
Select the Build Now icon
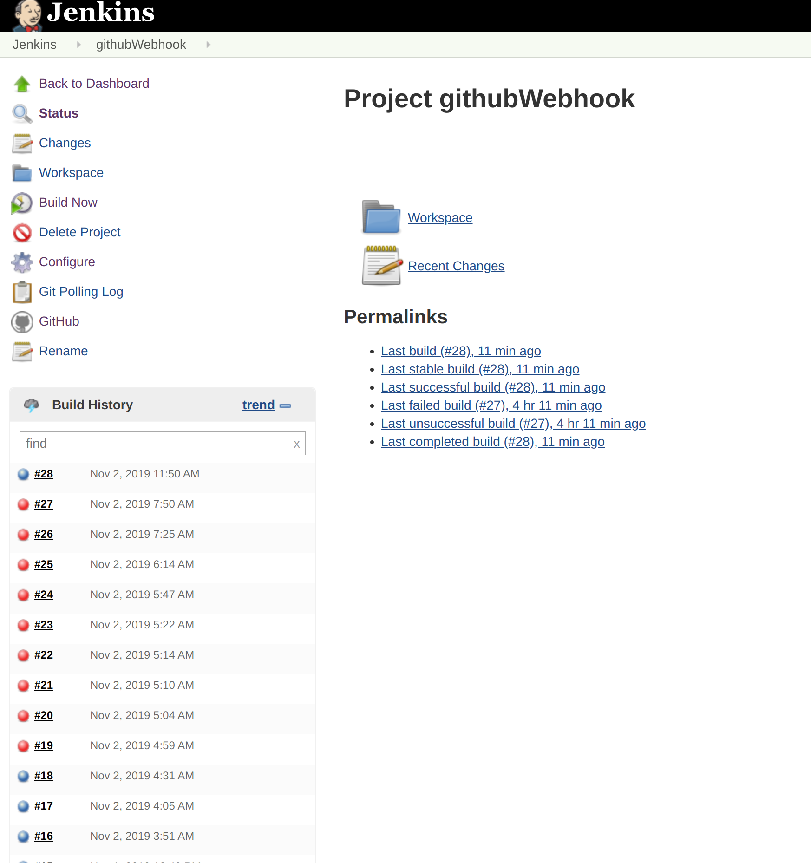pos(21,203)
